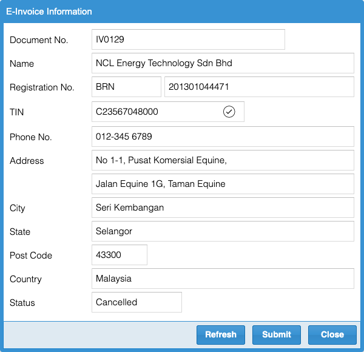Click the Status field showing Cancelled
The height and width of the screenshot is (352, 364).
tap(136, 302)
